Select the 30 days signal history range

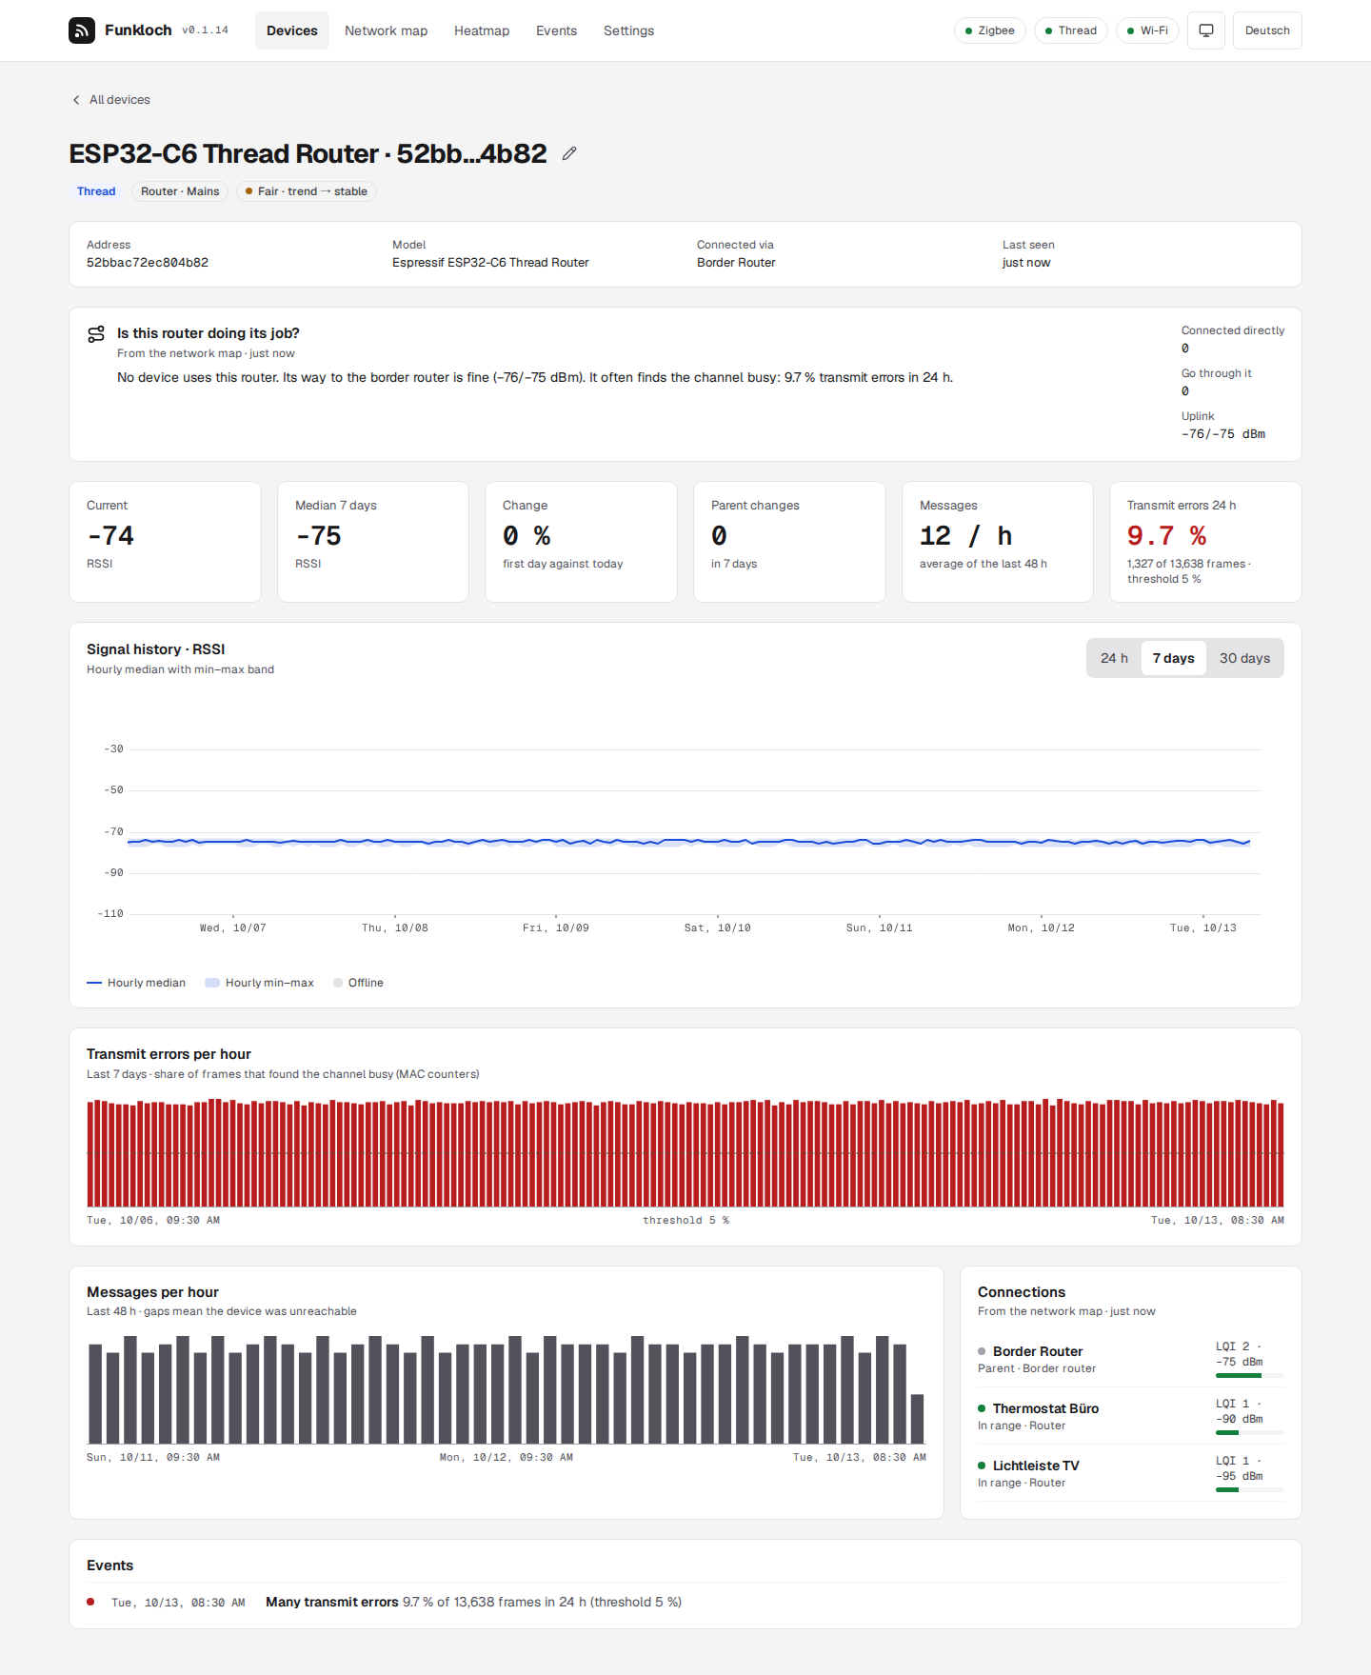click(x=1244, y=658)
